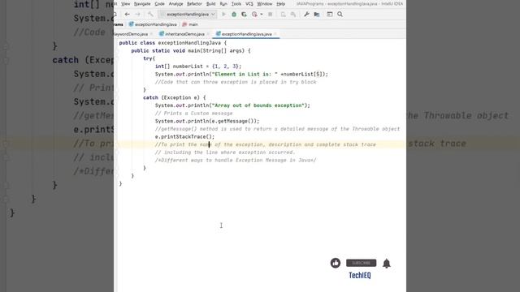Click the Forward navigation arrow
The image size is (520, 292).
click(x=137, y=15)
